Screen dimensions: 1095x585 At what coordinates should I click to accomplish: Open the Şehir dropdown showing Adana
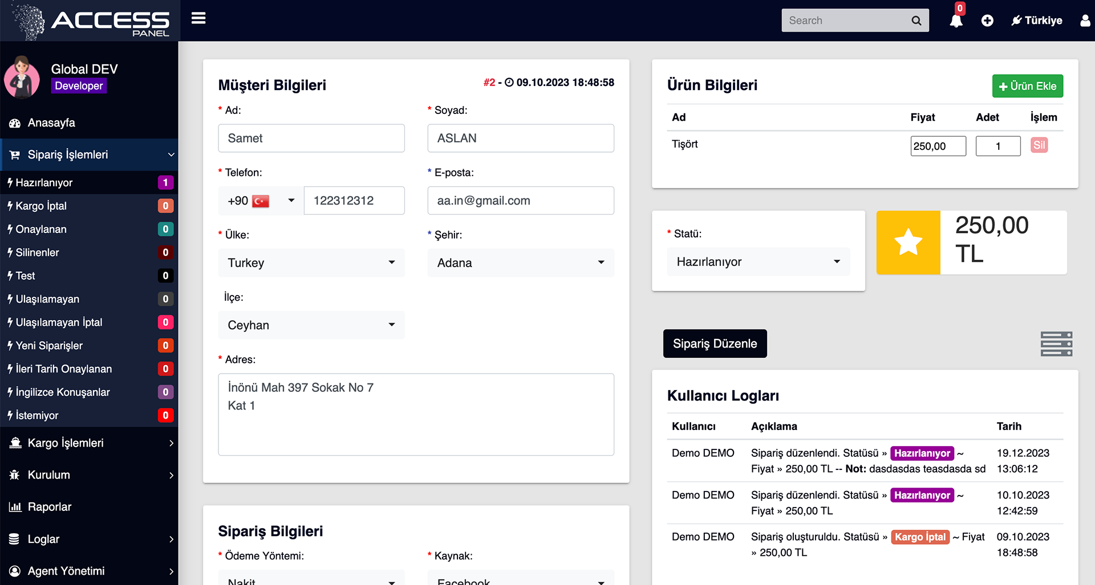[521, 263]
